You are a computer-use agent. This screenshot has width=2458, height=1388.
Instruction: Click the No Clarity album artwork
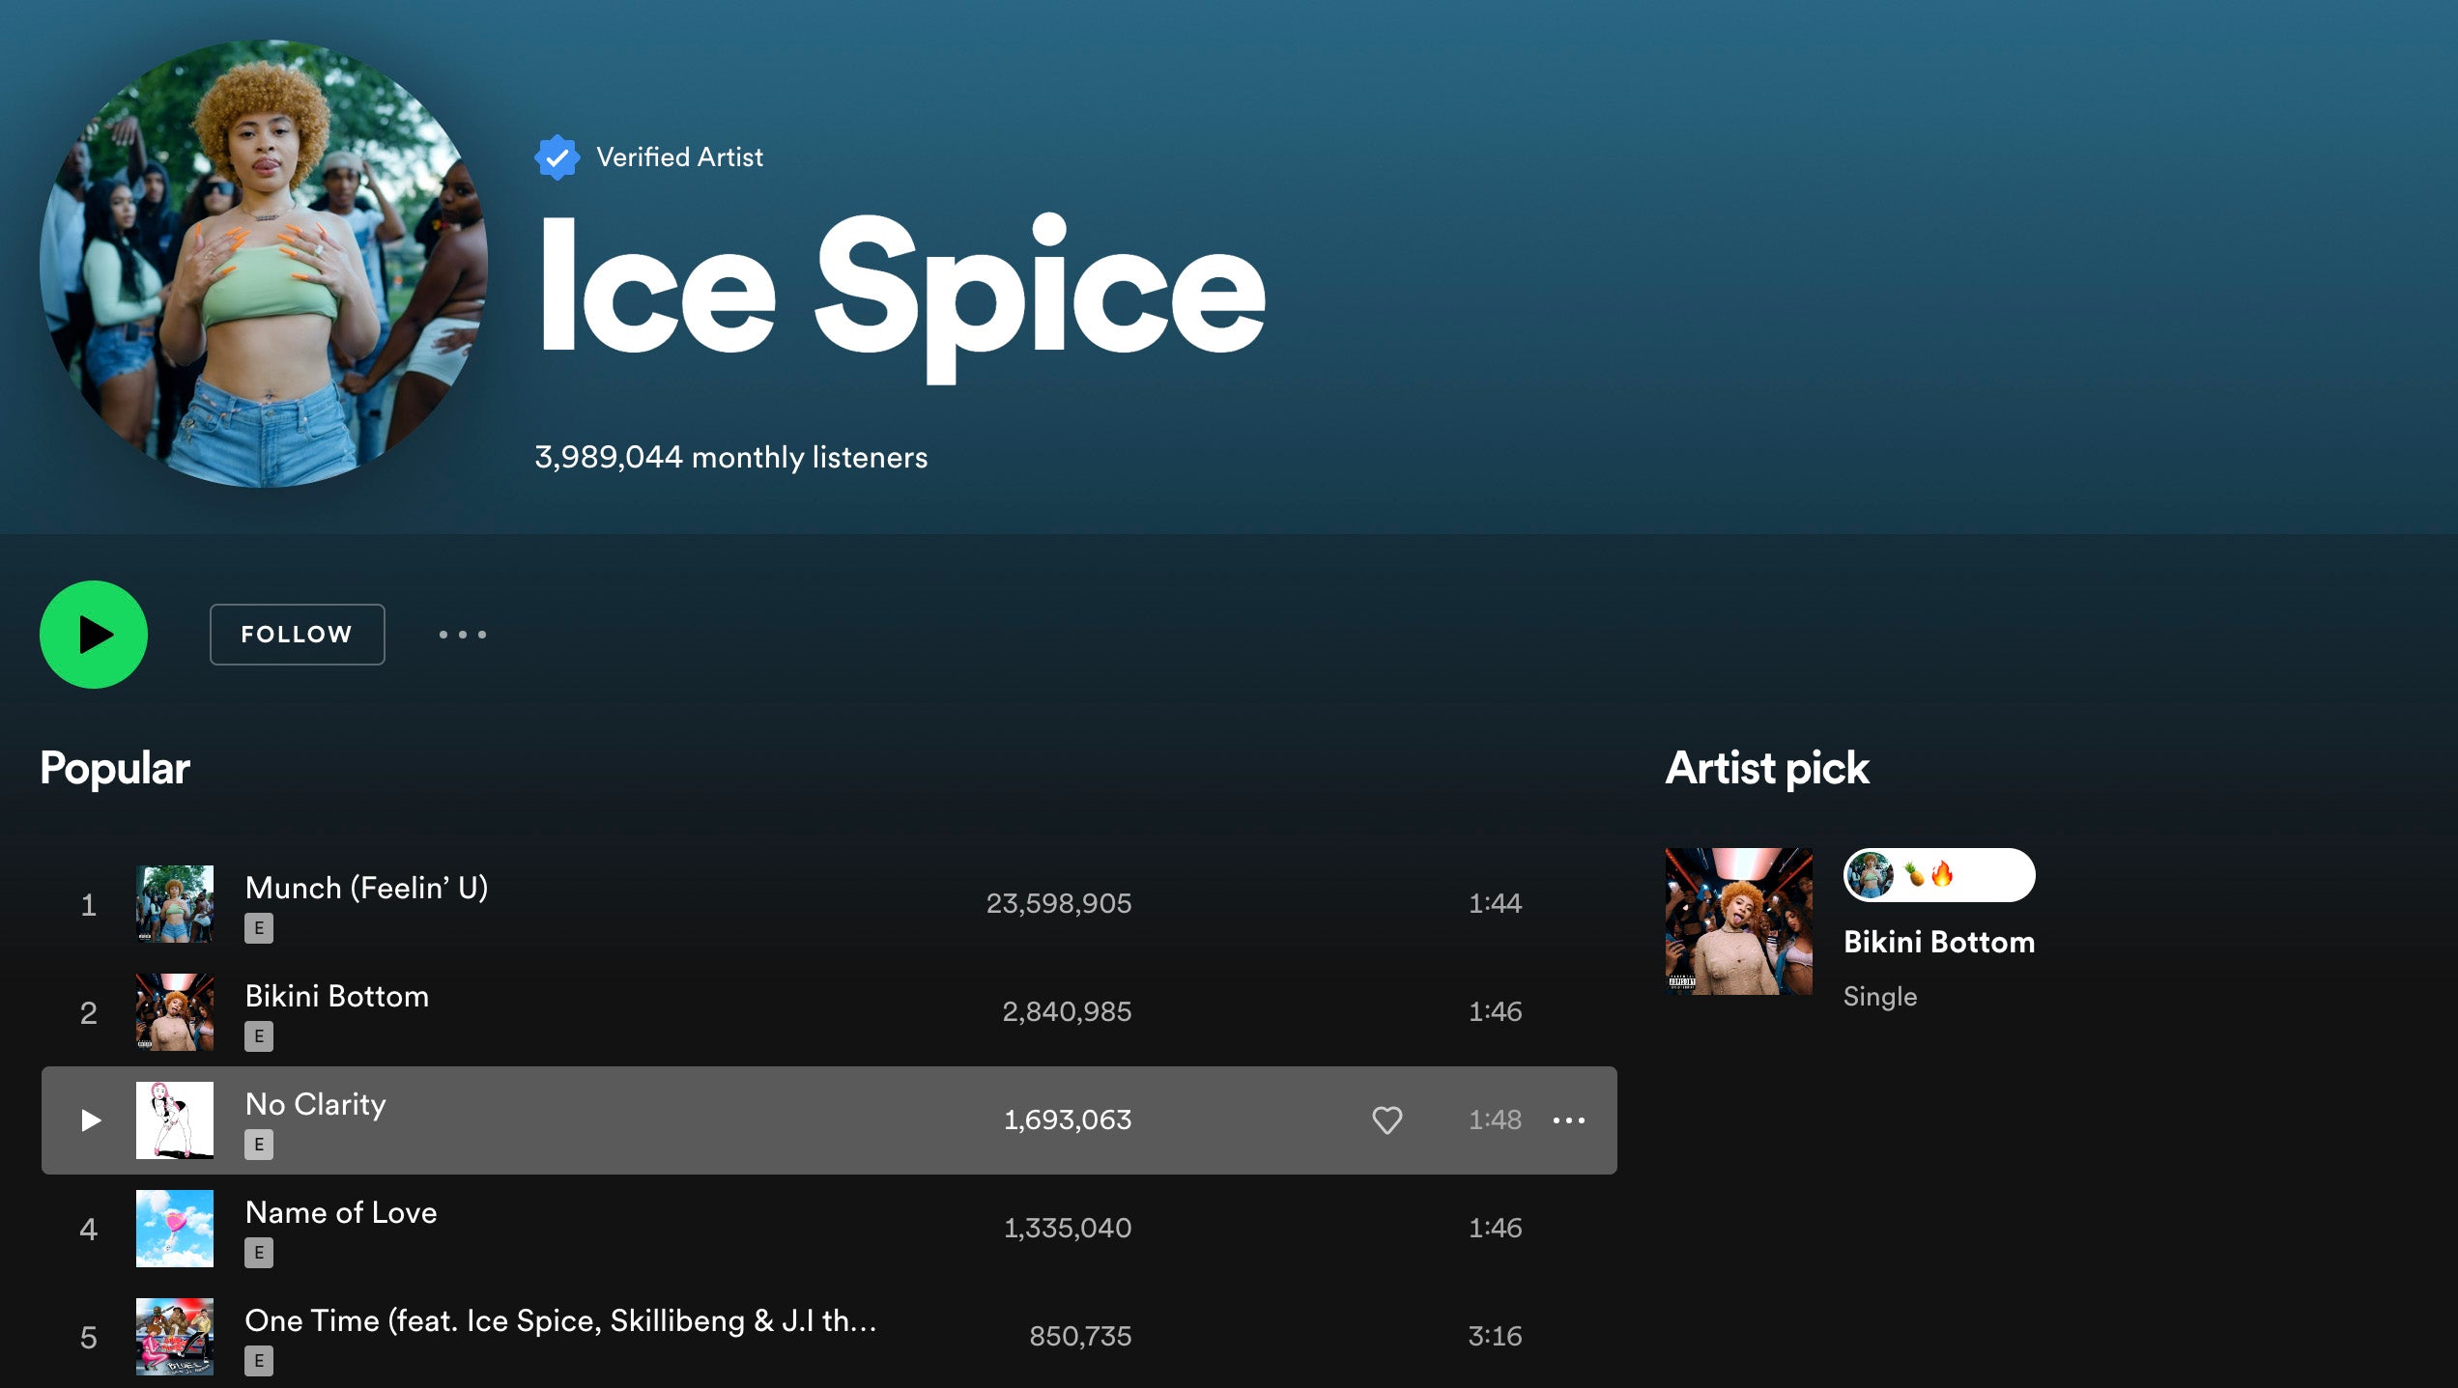175,1120
